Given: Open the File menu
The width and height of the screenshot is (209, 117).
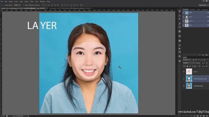Looking at the screenshot, I should pyautogui.click(x=2, y=2).
